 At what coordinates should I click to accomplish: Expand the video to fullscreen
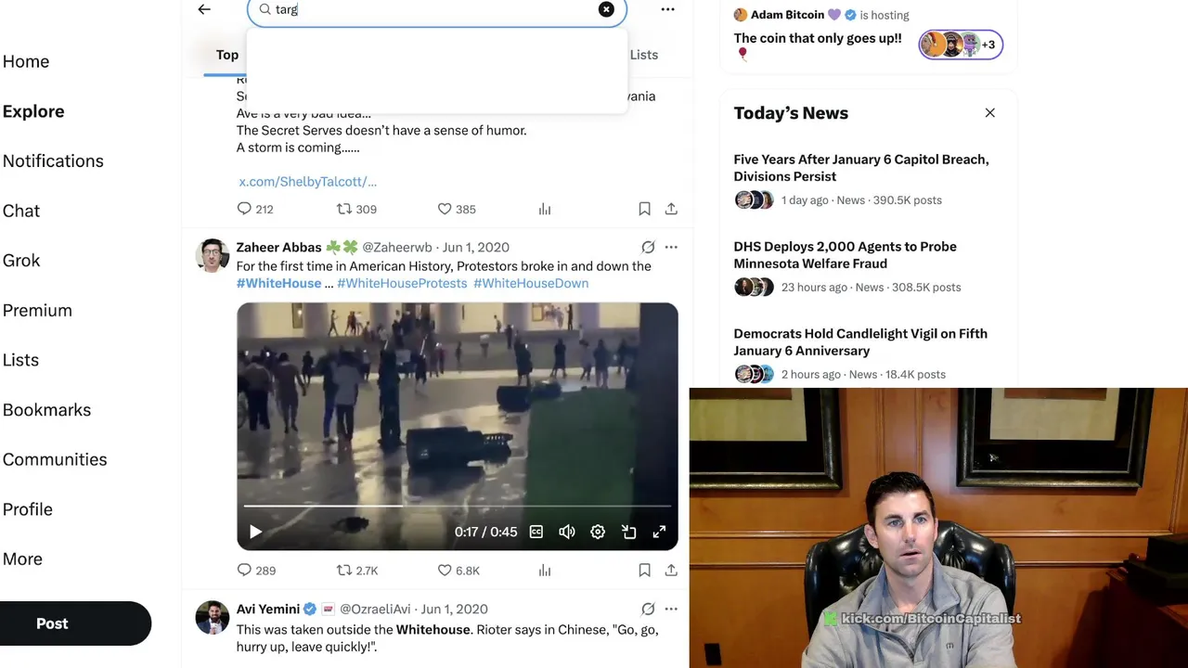pos(659,532)
